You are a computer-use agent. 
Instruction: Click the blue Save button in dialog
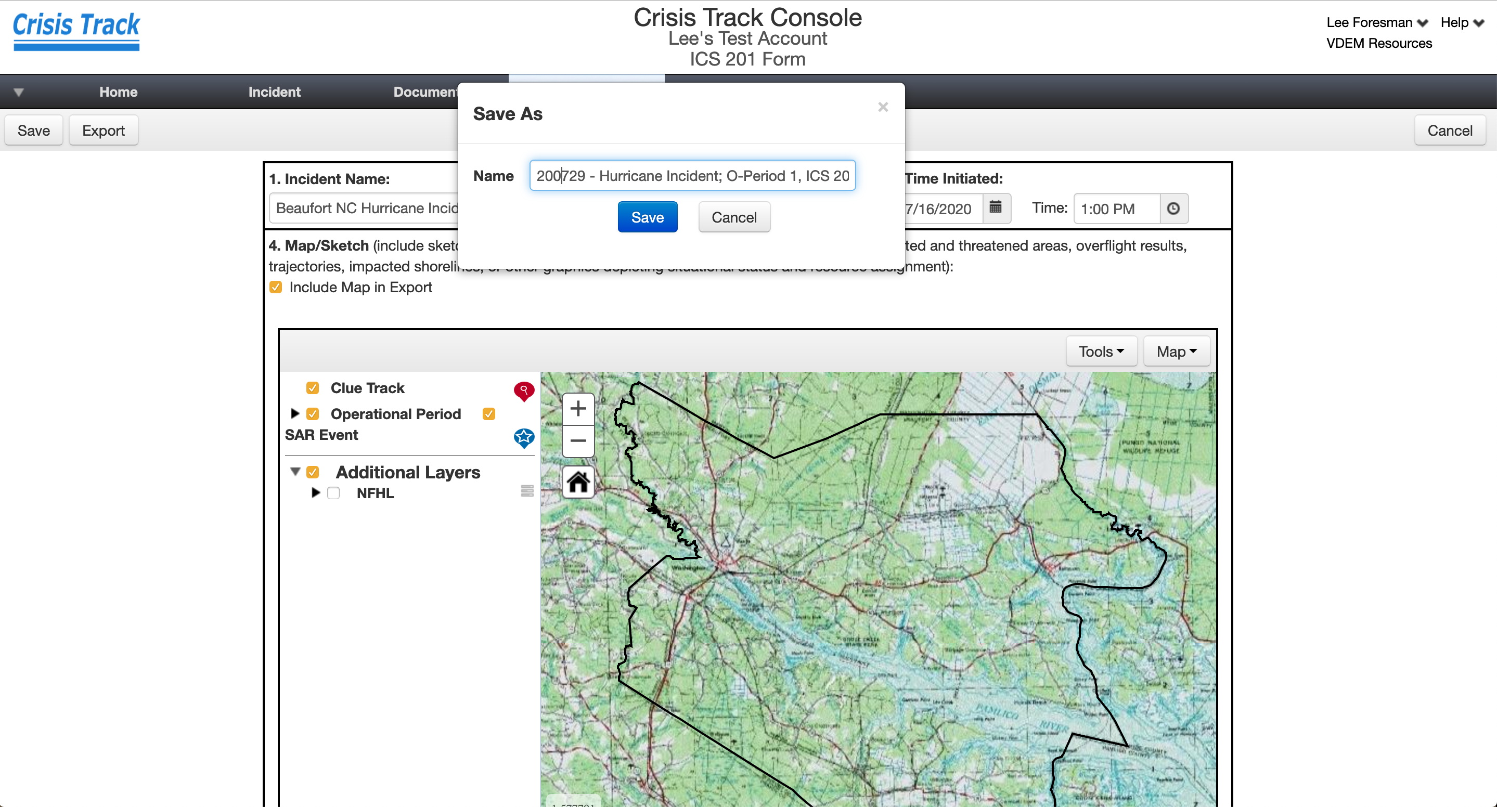647,217
